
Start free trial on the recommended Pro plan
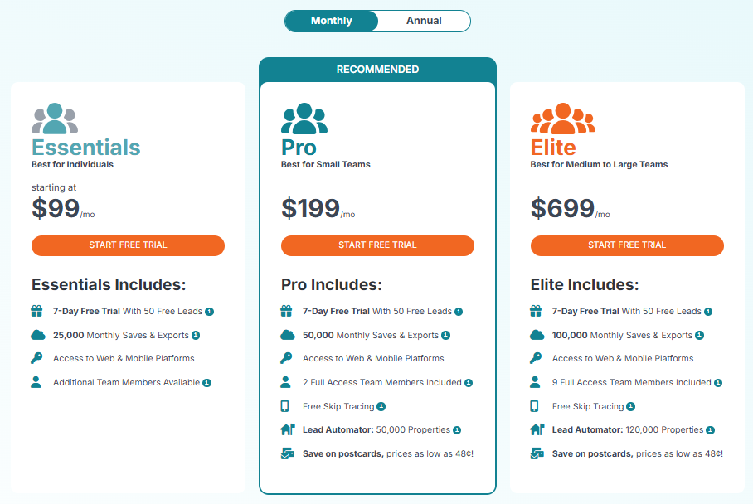click(x=377, y=245)
